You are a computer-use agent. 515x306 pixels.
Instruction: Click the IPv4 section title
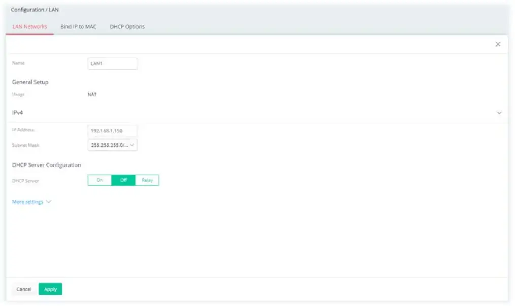point(17,113)
